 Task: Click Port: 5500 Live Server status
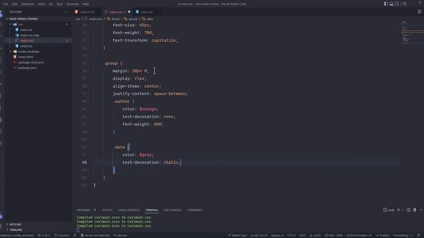tap(334, 235)
